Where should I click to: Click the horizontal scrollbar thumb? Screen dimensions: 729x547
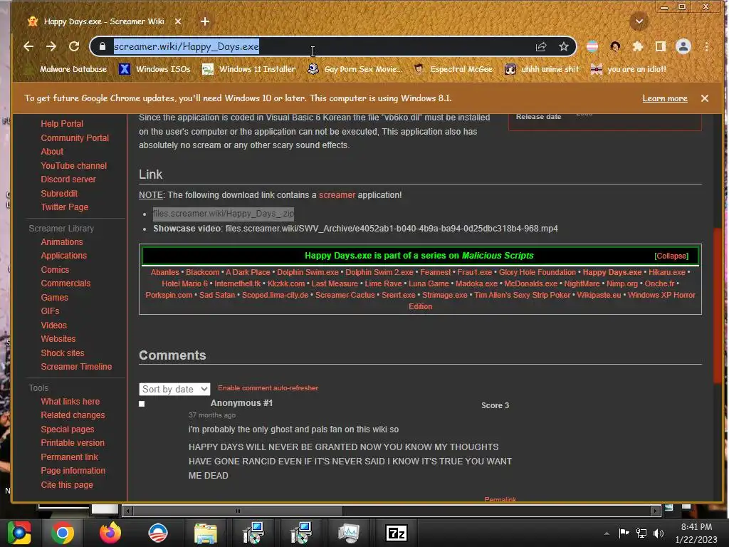click(x=237, y=511)
